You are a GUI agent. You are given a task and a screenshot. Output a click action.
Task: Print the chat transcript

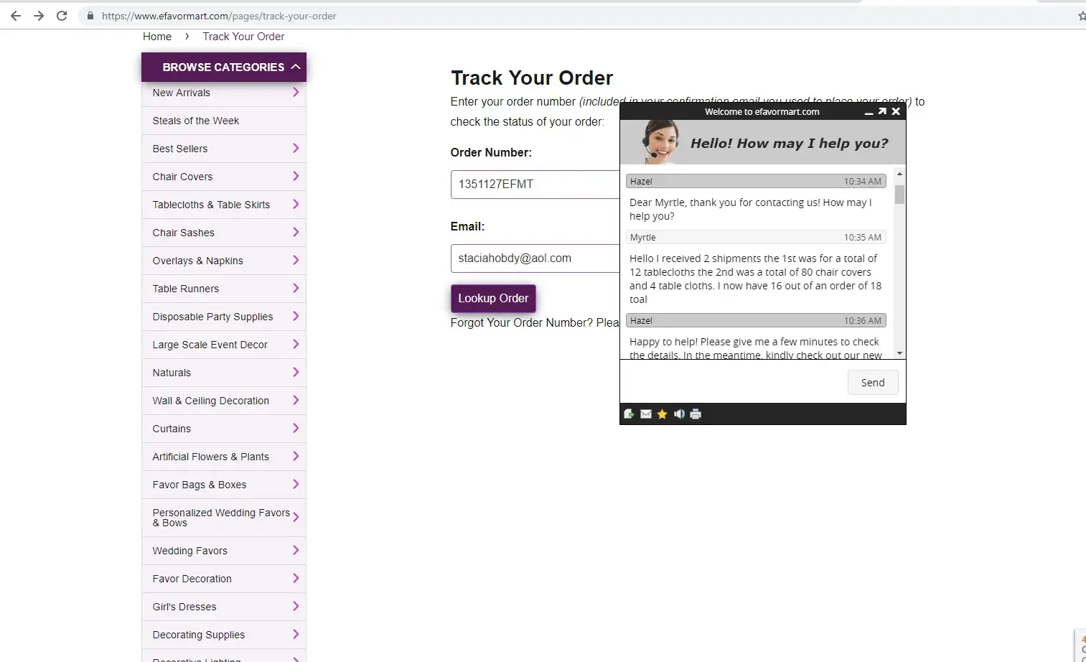696,414
